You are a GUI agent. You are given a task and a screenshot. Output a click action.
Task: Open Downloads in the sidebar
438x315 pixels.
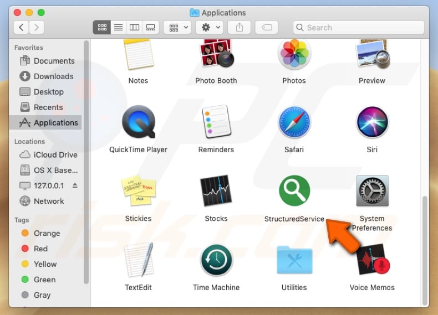(47, 76)
